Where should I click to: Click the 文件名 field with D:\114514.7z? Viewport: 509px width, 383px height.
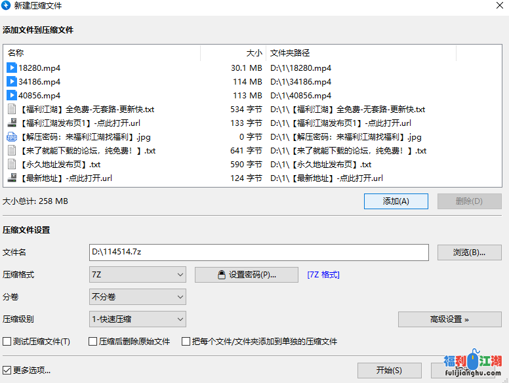pyautogui.click(x=258, y=252)
